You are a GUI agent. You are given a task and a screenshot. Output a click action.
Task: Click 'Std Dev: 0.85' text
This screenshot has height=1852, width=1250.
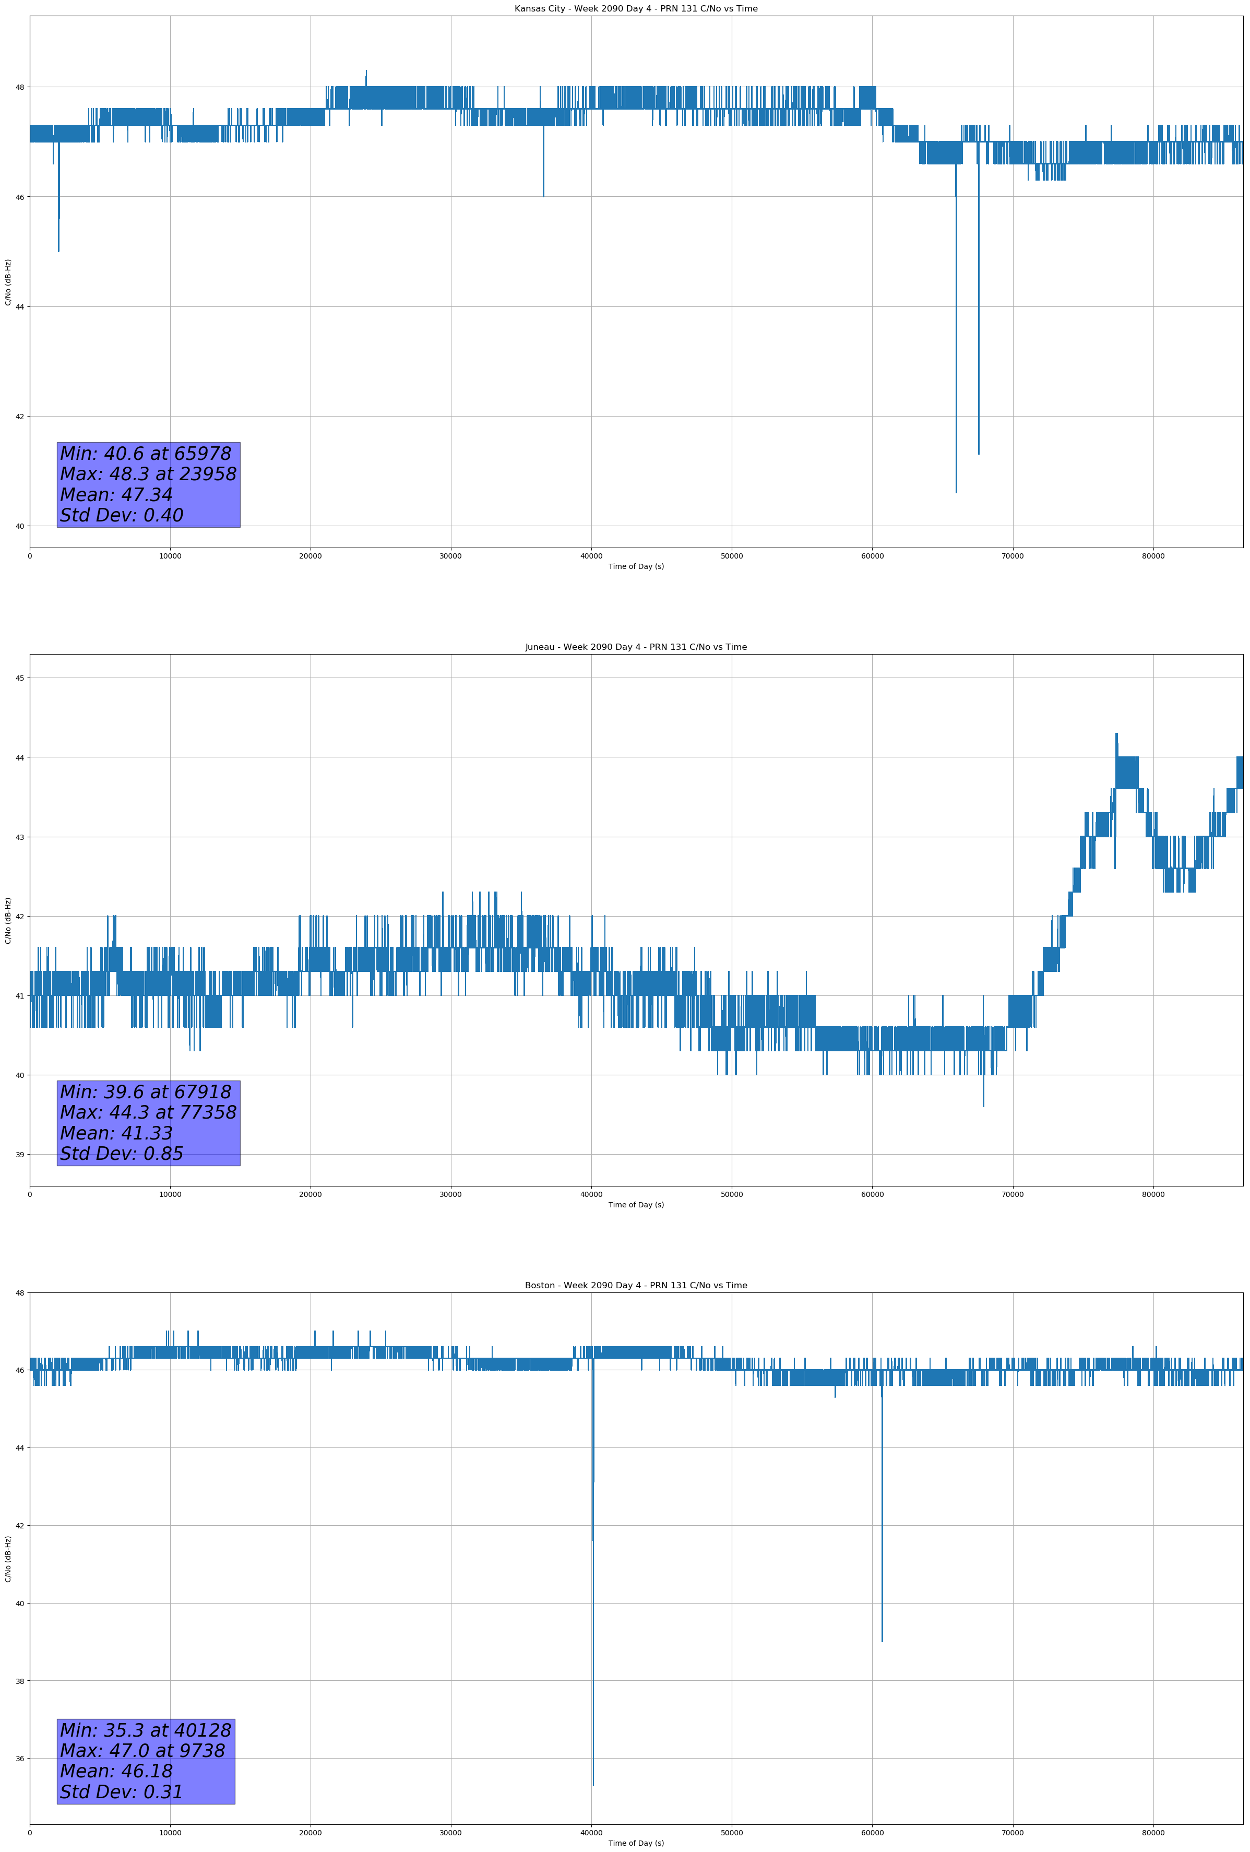(122, 1154)
